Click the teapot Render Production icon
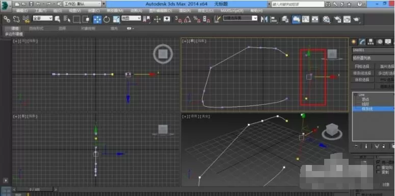The height and width of the screenshot is (196, 395). 357,19
